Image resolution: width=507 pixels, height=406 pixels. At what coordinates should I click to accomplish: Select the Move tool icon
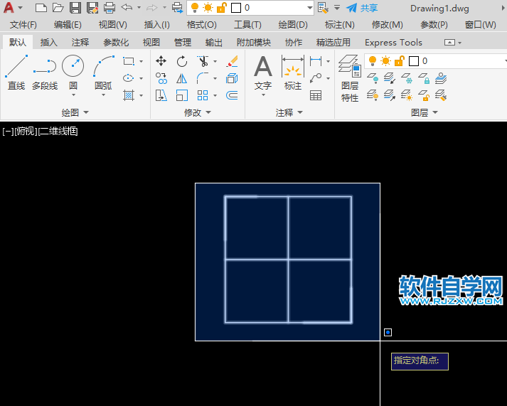point(161,61)
